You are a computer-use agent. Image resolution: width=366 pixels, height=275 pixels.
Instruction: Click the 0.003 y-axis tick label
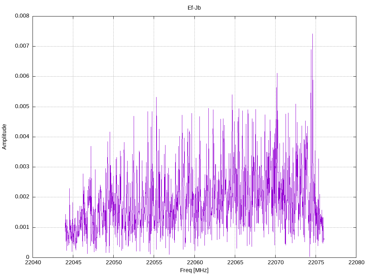(22, 167)
